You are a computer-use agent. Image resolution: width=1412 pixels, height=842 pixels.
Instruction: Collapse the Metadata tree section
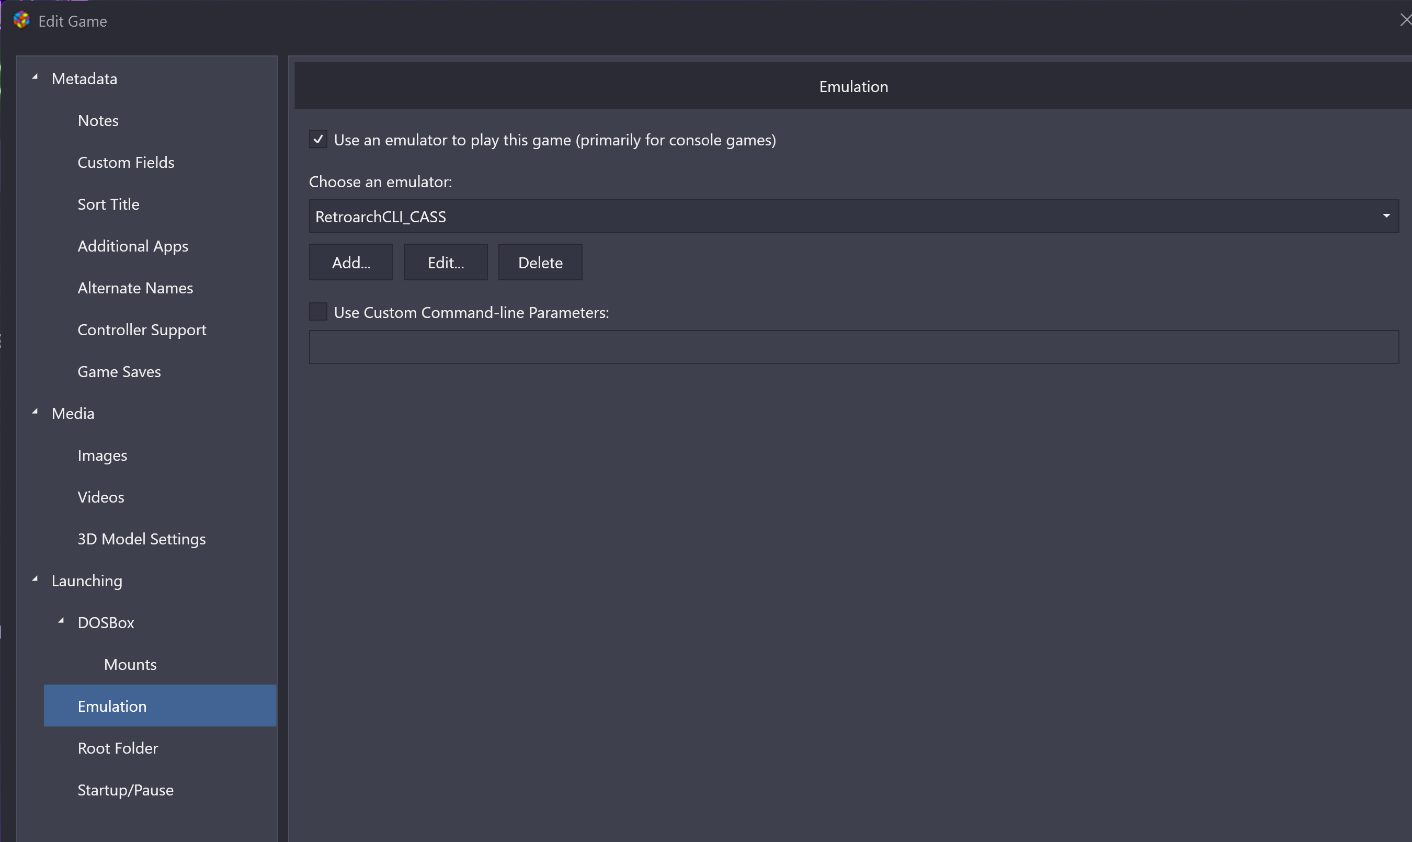pos(35,77)
